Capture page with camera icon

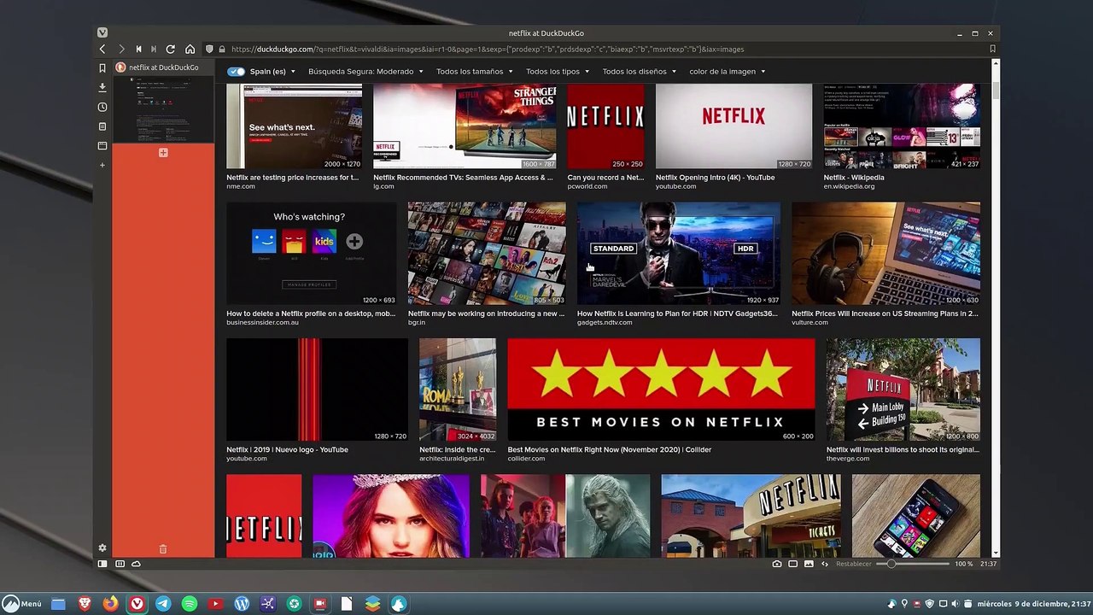click(x=776, y=564)
